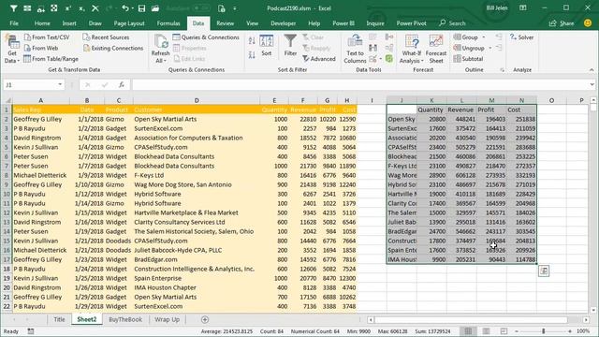Open Undo history dropdown arrow
Screen dimensions: 599x337
tap(133, 8)
